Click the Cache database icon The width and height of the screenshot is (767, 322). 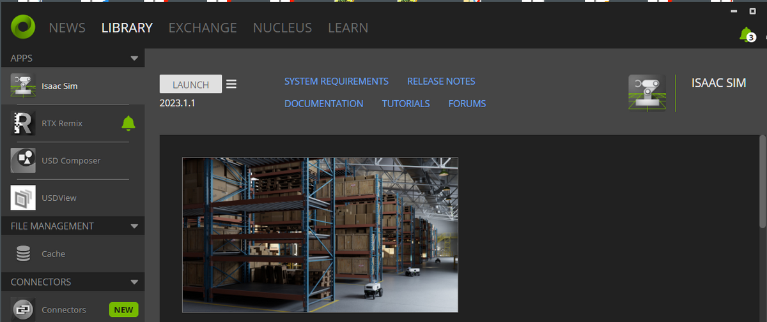pos(24,254)
